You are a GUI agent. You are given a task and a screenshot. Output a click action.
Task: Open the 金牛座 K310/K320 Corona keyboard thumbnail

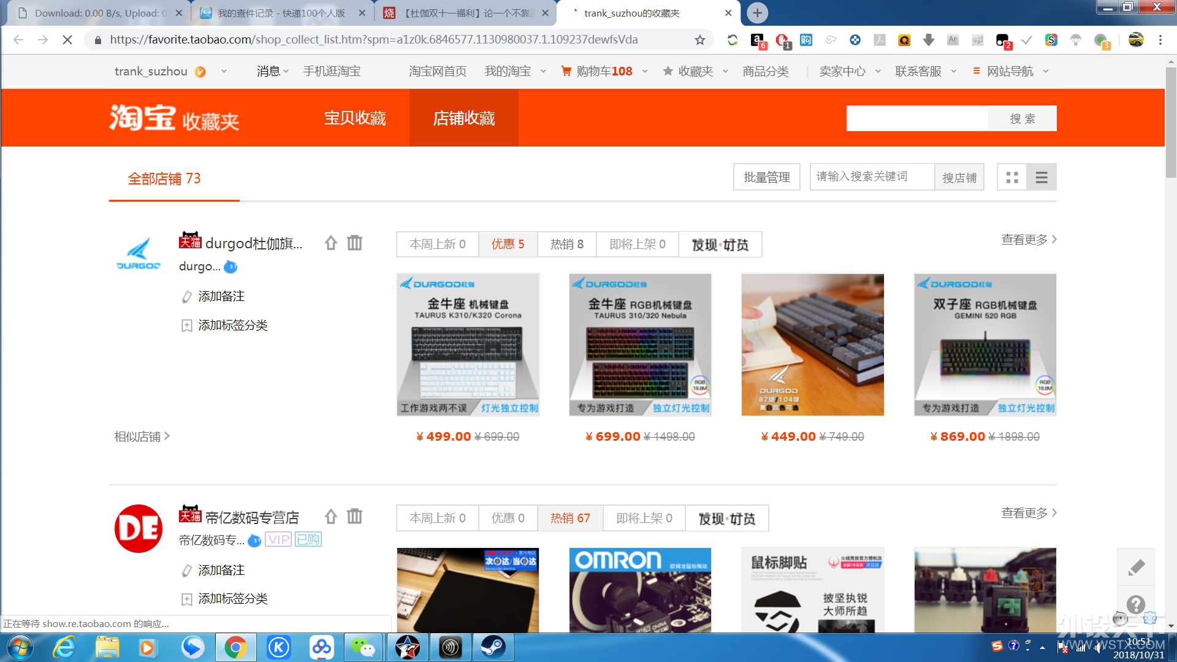pos(468,344)
